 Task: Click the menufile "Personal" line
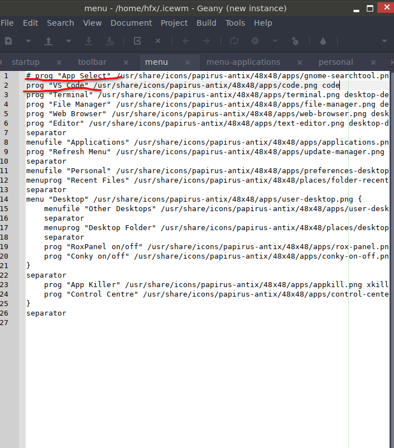coord(208,170)
